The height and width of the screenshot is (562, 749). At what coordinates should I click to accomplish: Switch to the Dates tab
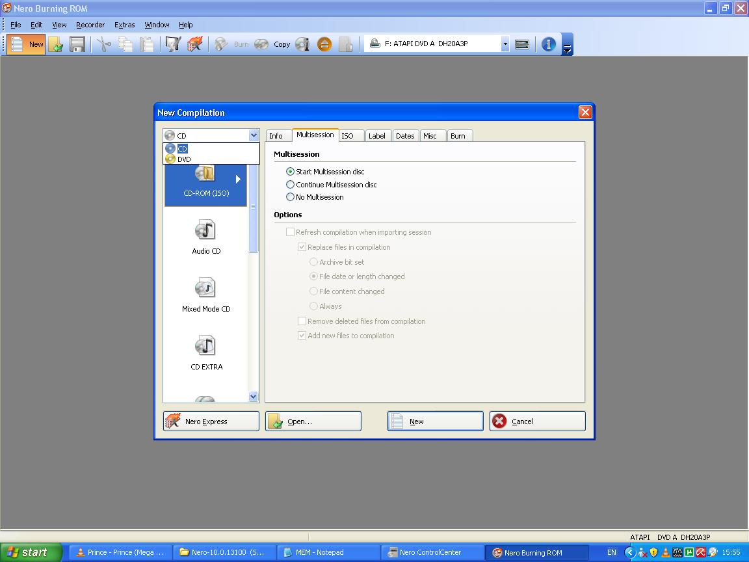pyautogui.click(x=405, y=136)
